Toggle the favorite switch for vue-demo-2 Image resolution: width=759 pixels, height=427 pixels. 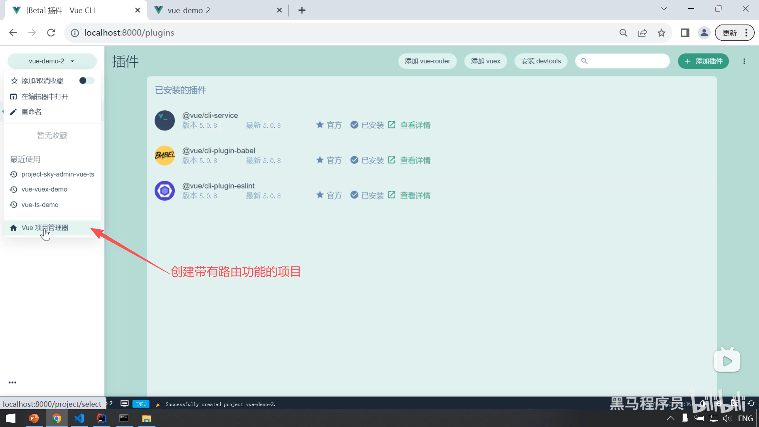pyautogui.click(x=86, y=81)
